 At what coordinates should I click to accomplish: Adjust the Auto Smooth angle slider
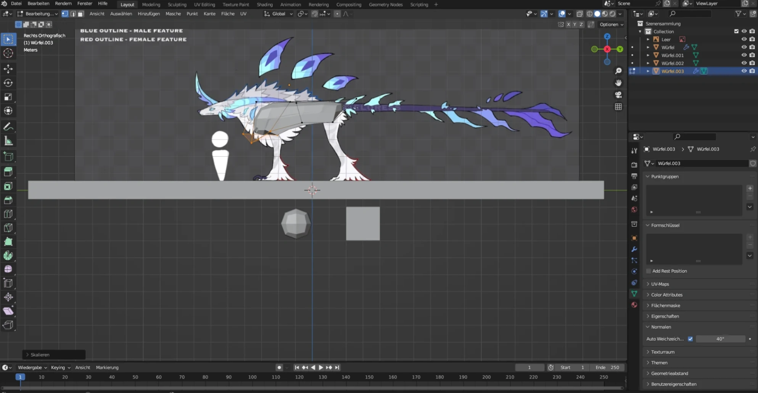click(x=721, y=338)
